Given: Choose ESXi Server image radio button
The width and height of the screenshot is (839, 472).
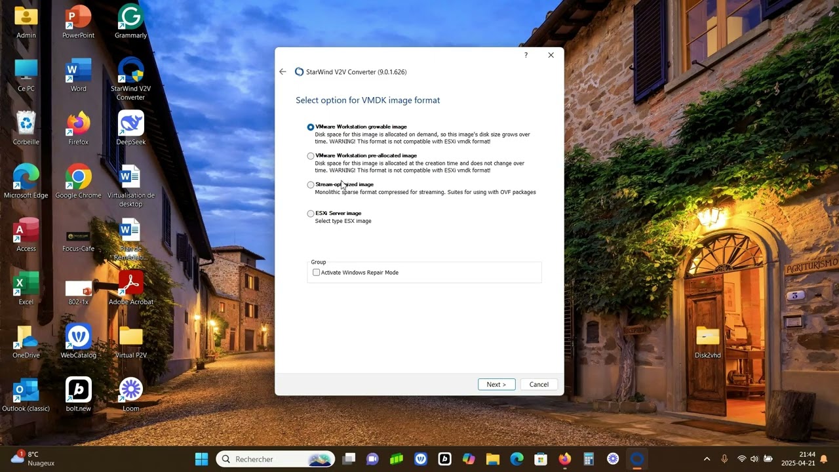Looking at the screenshot, I should click(311, 214).
